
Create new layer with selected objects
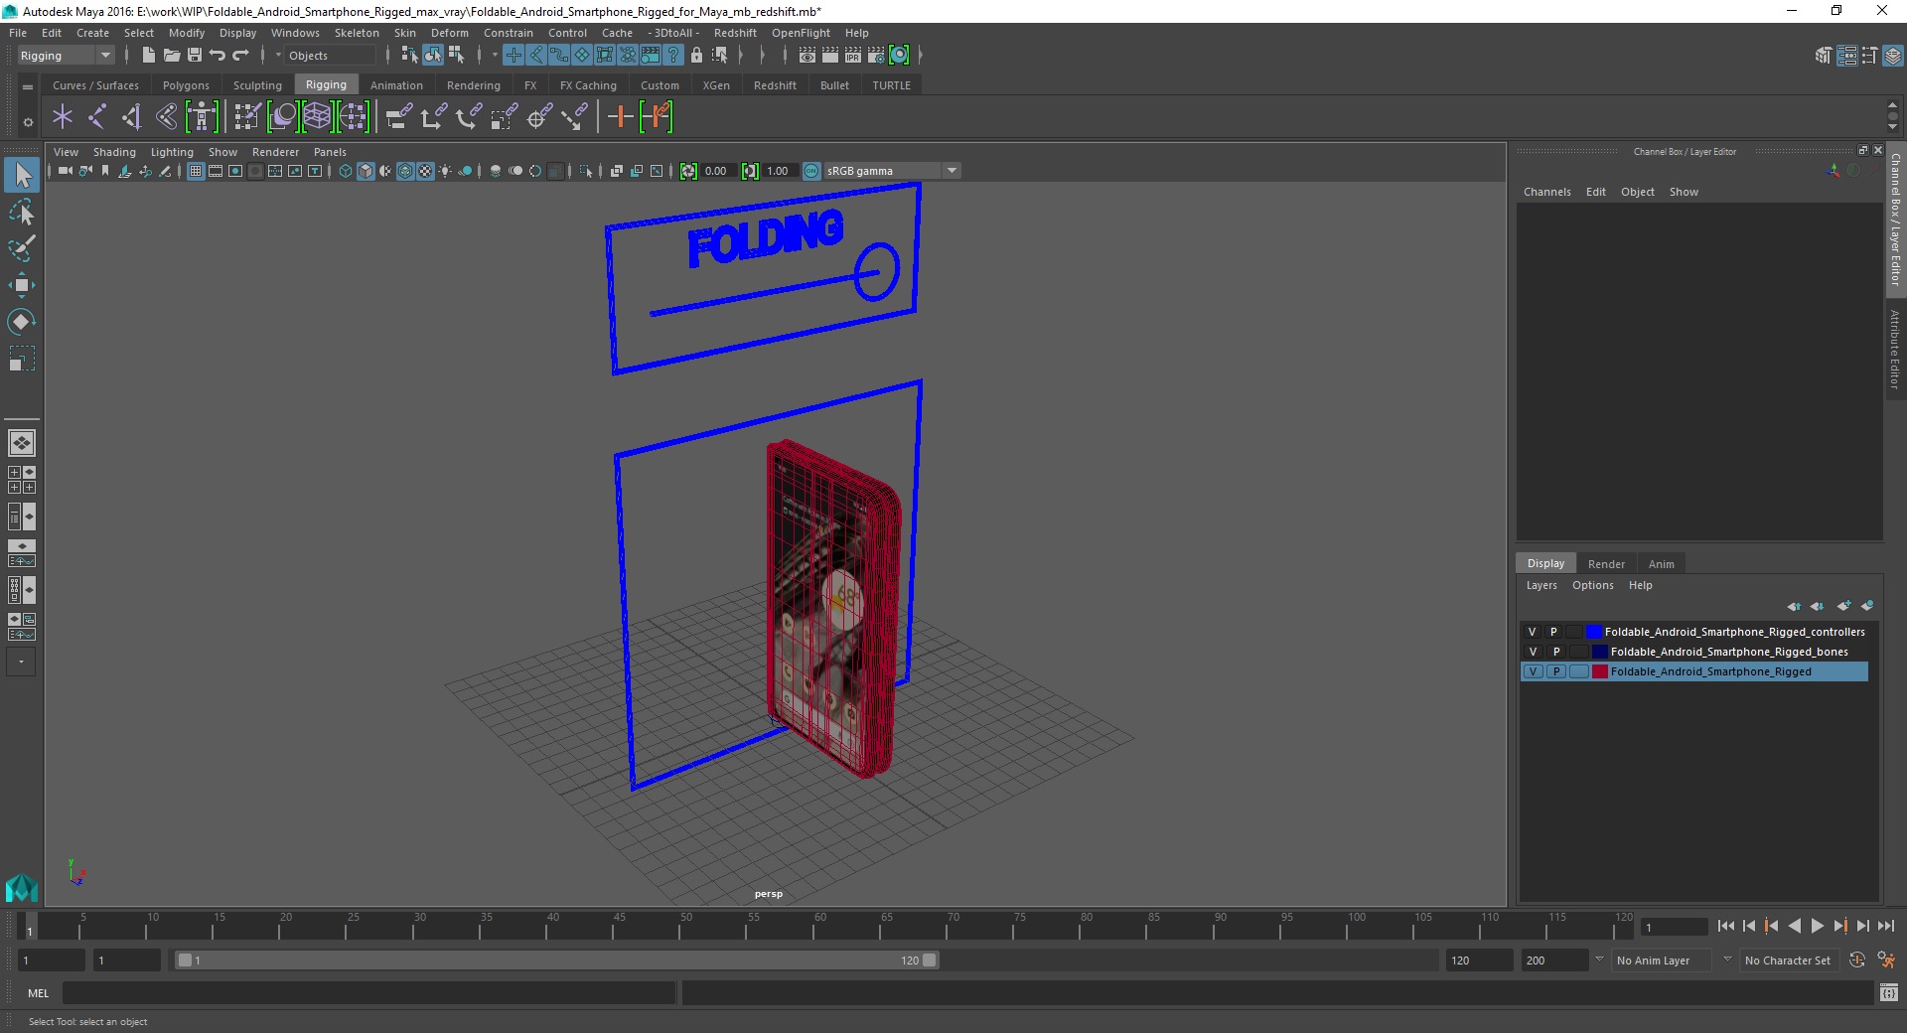pos(1867,606)
